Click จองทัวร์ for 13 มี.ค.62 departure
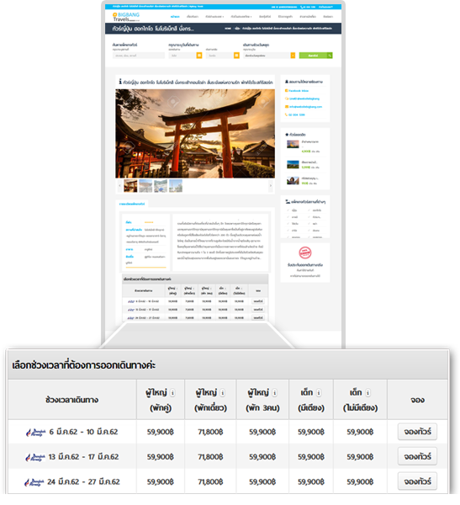Viewport: 460px width, 505px height. coord(417,456)
